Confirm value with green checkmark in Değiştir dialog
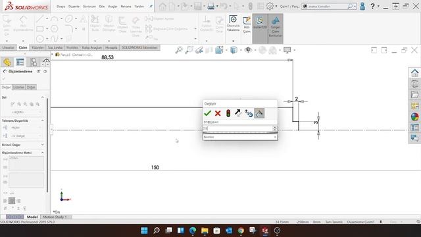This screenshot has height=237, width=421. [207, 113]
